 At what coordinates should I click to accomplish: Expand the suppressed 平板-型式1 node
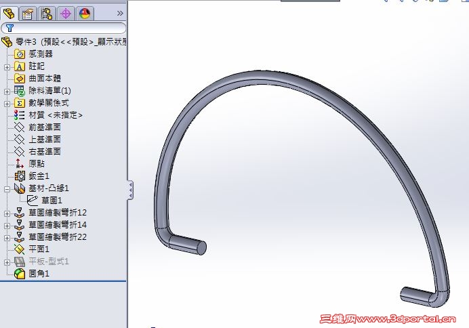coord(7,262)
